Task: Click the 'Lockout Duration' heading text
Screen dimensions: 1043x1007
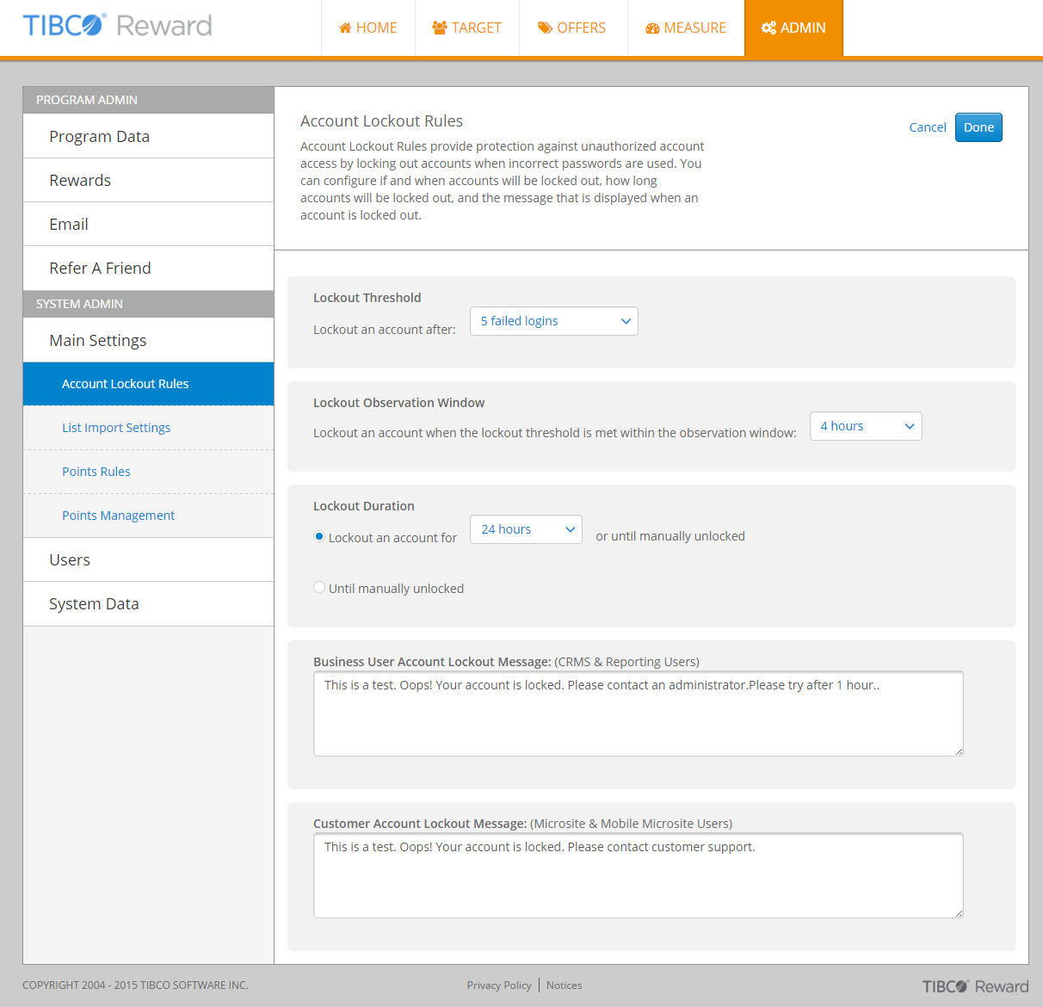Action: point(364,506)
